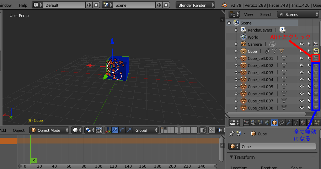Toggle selectability arrow for Cube_cell.005
321x169 pixels.
point(309,86)
